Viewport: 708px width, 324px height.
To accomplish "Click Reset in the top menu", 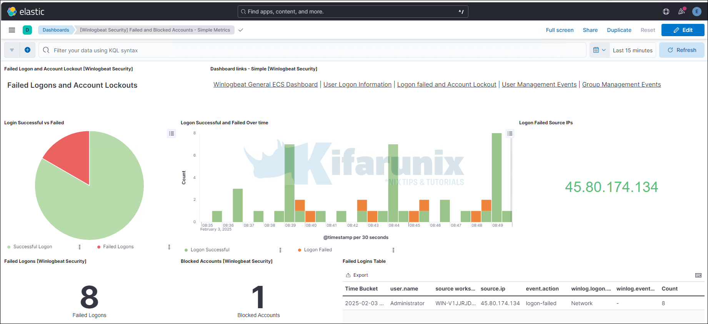I will coord(648,30).
